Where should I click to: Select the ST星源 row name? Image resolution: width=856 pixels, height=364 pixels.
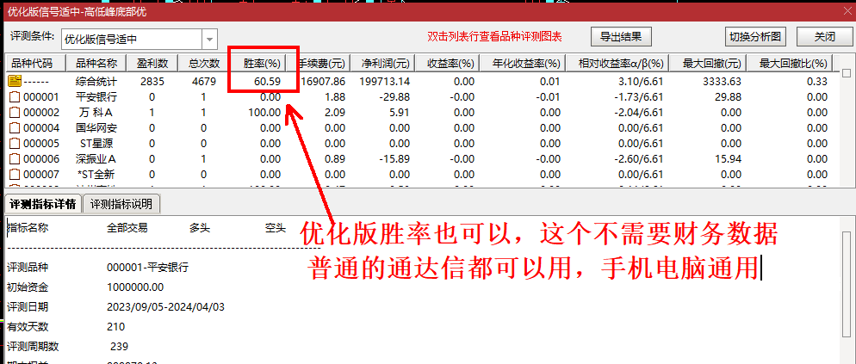(96, 144)
